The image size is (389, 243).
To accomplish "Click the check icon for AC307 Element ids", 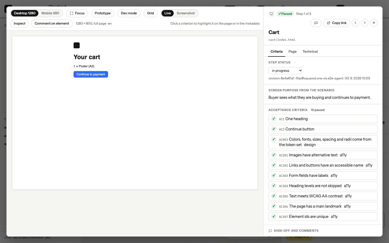I will click(x=274, y=217).
